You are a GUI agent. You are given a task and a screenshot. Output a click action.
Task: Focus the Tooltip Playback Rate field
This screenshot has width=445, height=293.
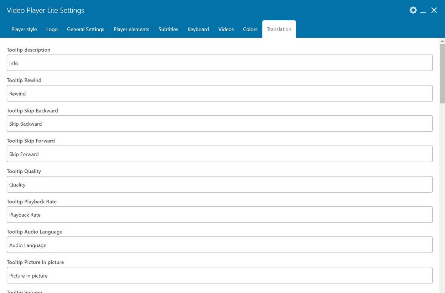[219, 215]
